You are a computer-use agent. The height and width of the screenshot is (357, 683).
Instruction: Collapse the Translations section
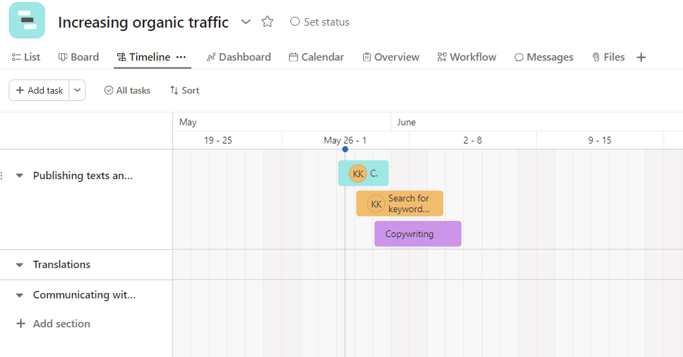(x=20, y=265)
